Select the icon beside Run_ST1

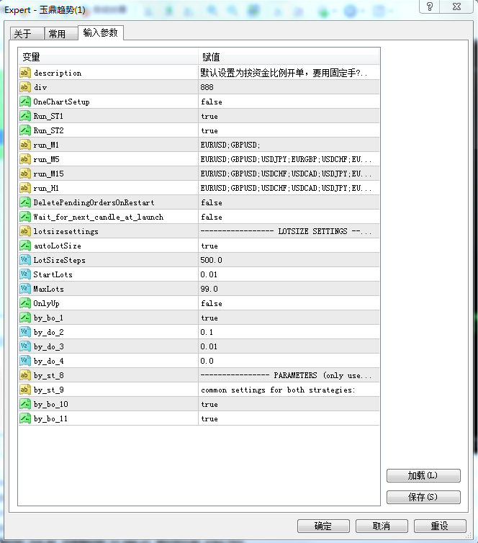[x=25, y=116]
